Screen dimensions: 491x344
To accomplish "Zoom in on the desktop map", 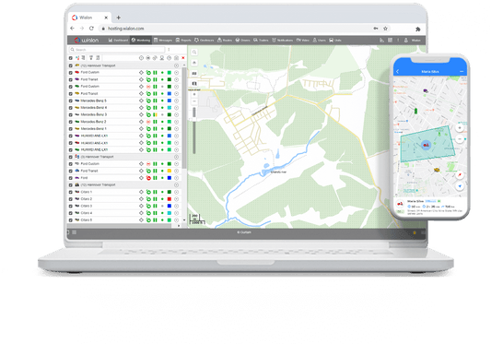I will click(x=194, y=94).
